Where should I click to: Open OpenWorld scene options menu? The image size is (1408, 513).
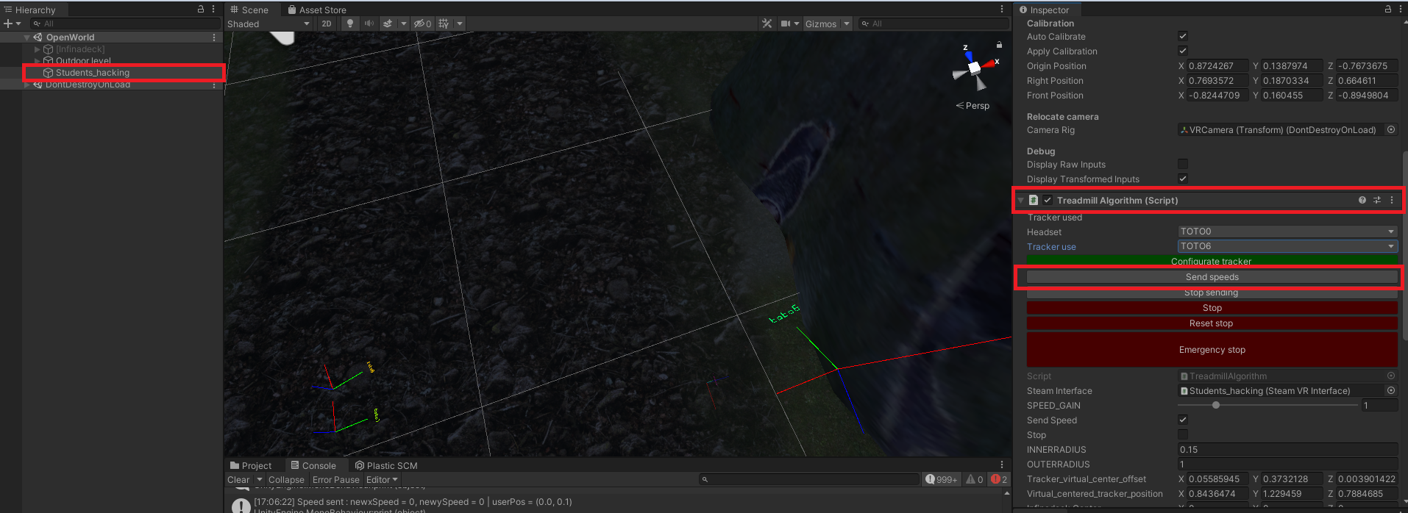pyautogui.click(x=214, y=37)
